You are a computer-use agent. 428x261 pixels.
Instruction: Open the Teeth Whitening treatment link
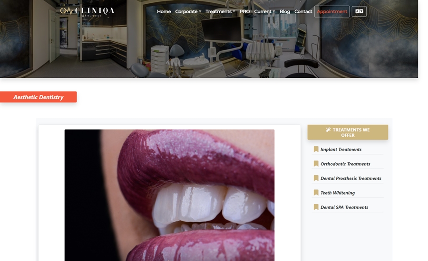click(337, 193)
